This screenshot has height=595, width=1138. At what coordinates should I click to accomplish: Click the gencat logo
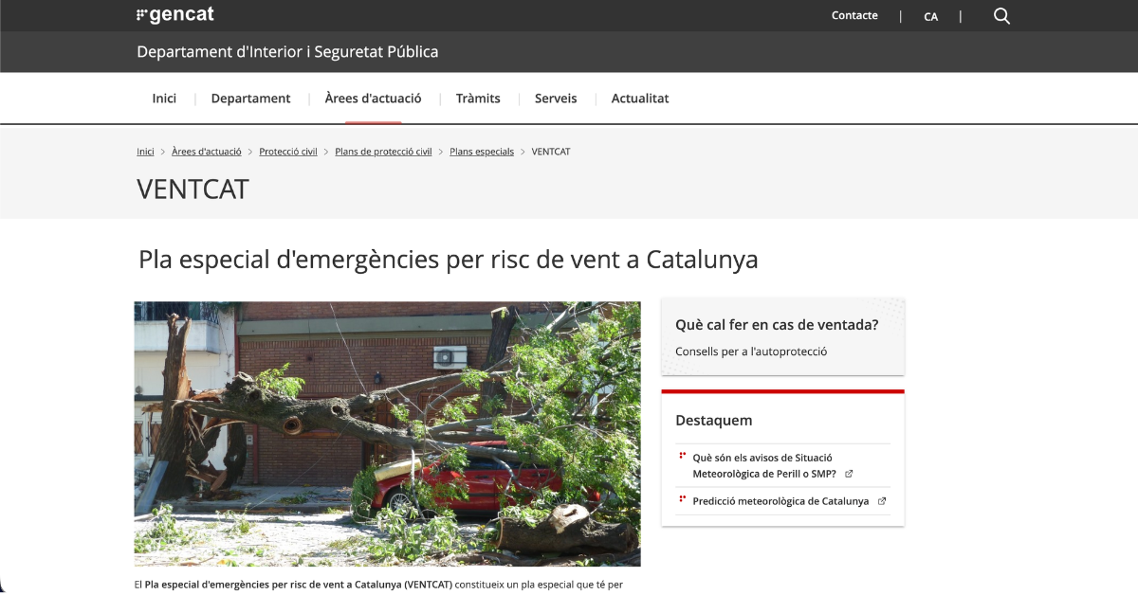(175, 15)
